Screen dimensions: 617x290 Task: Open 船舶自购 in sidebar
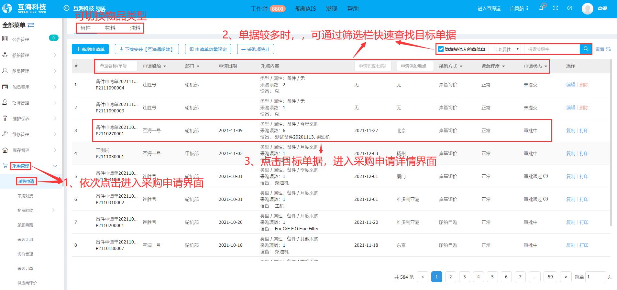[25, 225]
